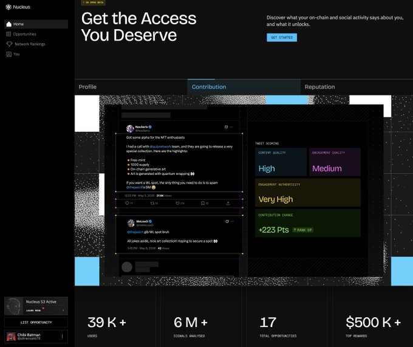Click the Engagement Quality Medium card
The image size is (413, 347).
pyautogui.click(x=335, y=162)
